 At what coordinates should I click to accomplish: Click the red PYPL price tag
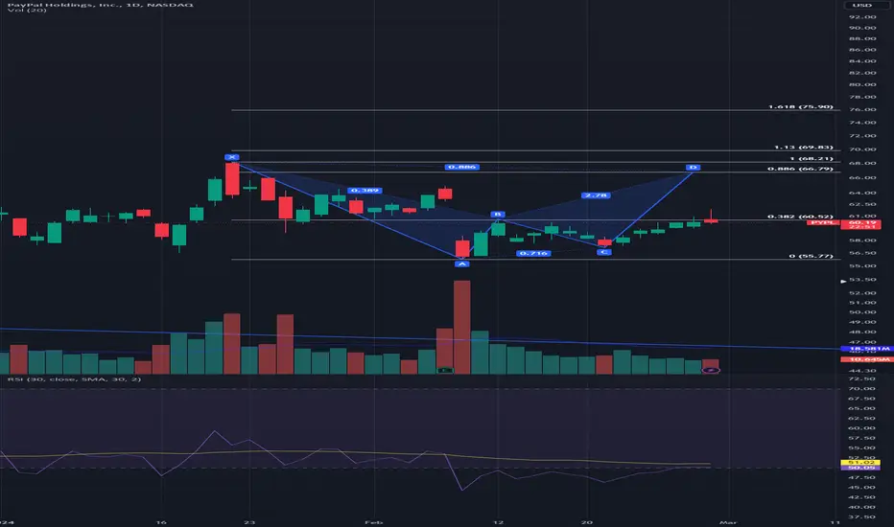(824, 222)
